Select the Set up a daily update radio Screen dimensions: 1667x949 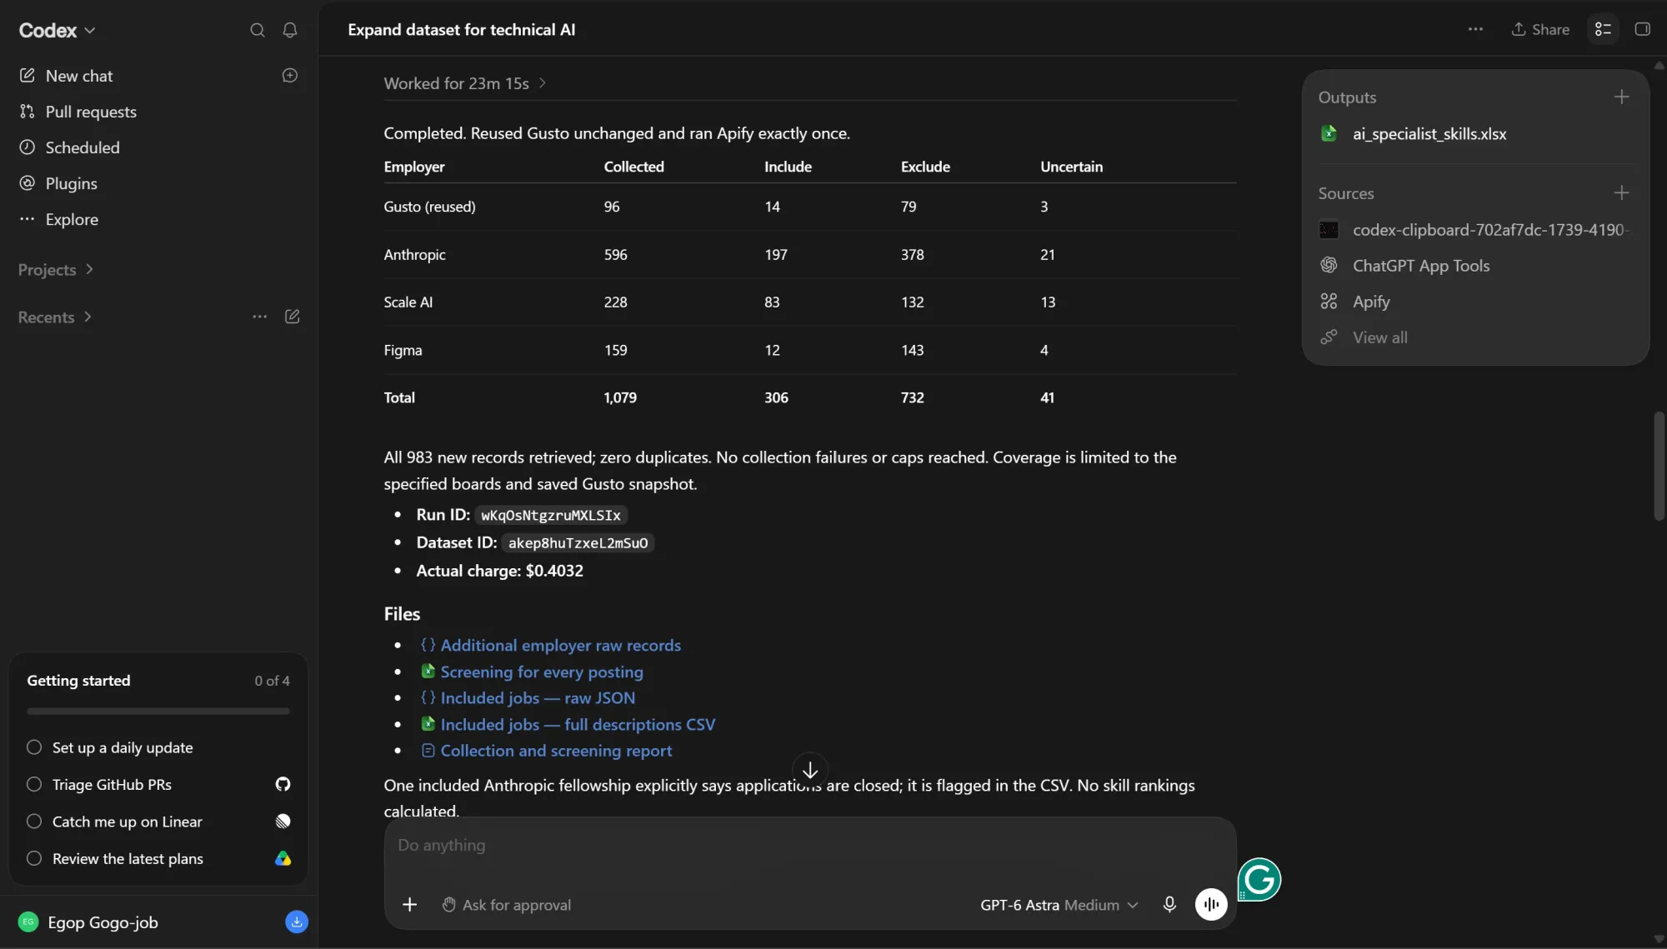tap(34, 747)
